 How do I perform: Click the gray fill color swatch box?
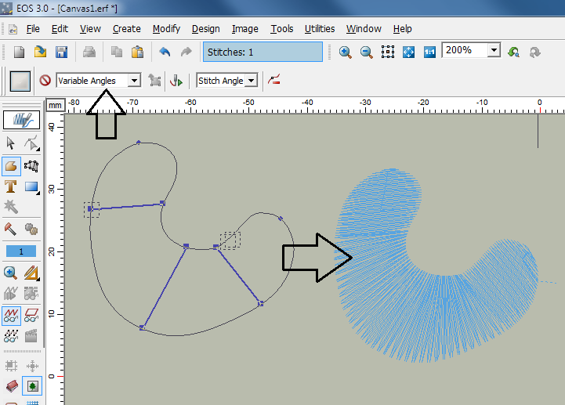tap(20, 81)
